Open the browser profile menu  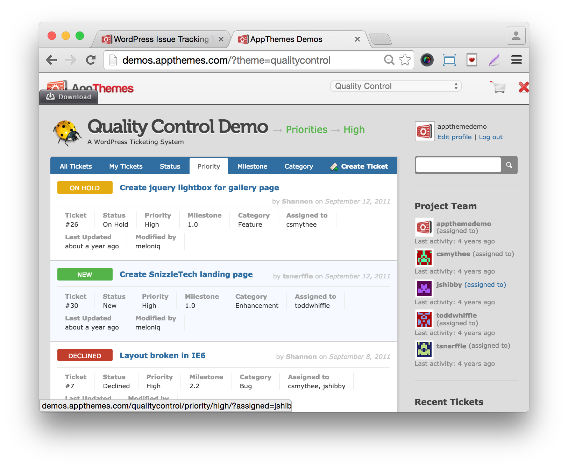pyautogui.click(x=516, y=35)
